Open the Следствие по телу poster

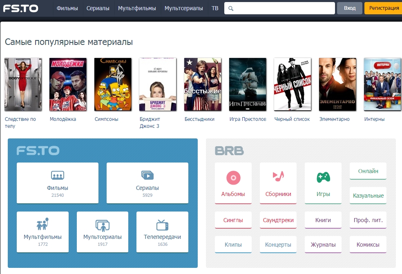(23, 85)
